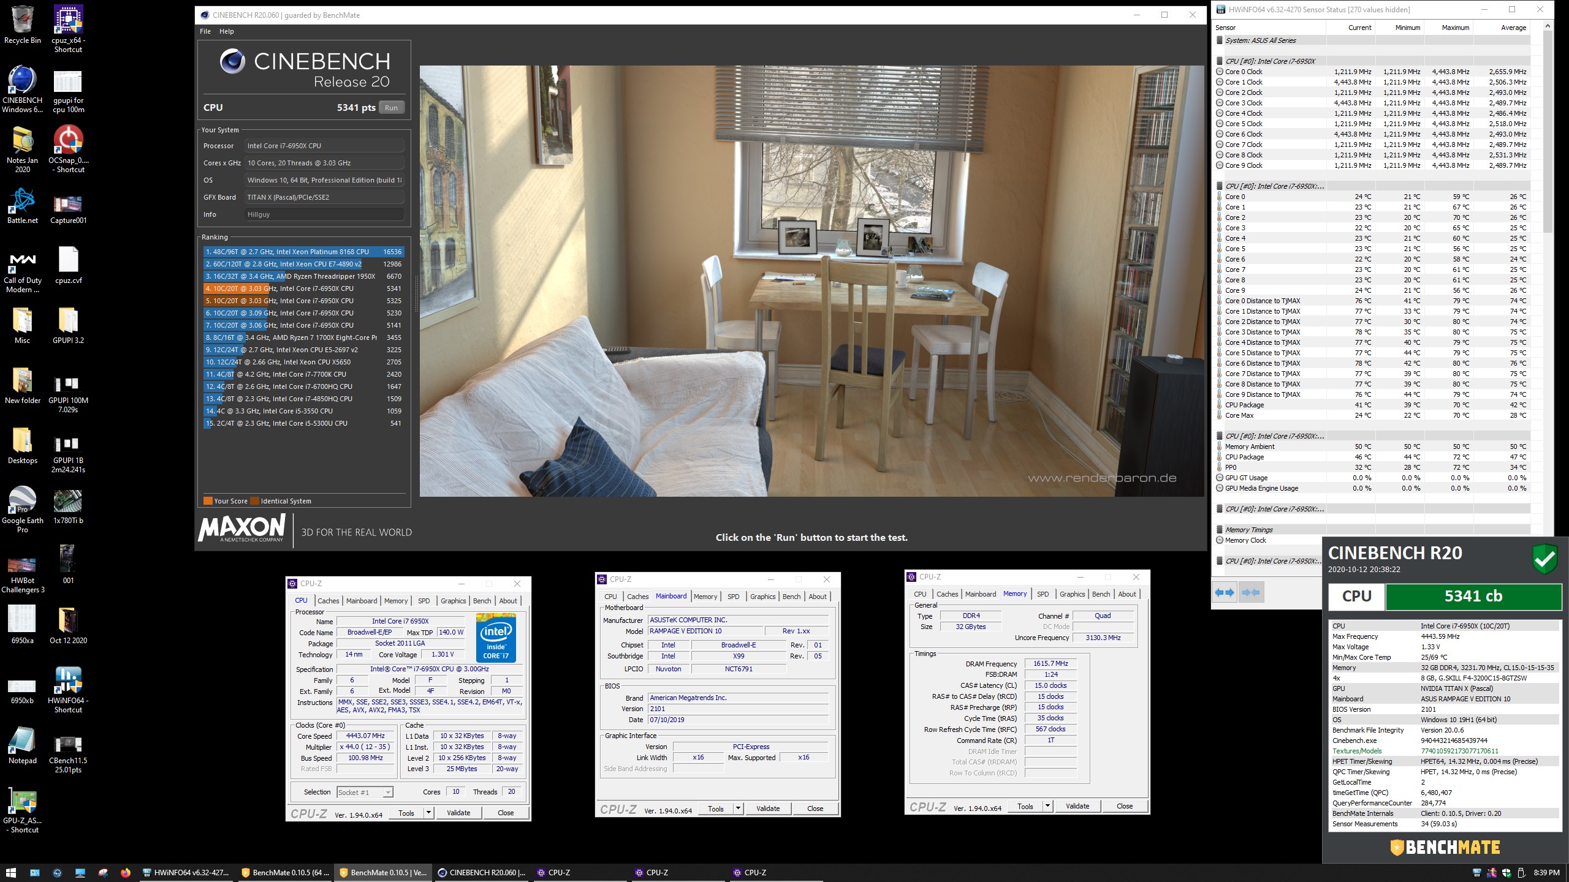Open the Tools dropdown arrow in CPU-Z CPU window
The height and width of the screenshot is (882, 1569).
pos(428,813)
